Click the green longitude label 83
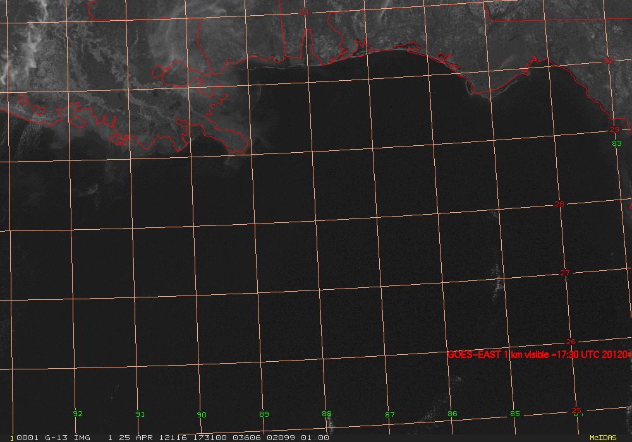The width and height of the screenshot is (632, 442). click(617, 143)
